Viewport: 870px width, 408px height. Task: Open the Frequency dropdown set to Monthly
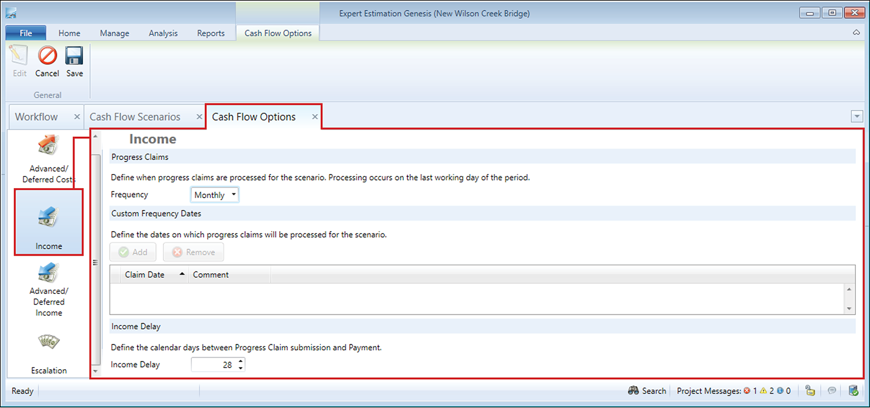215,195
